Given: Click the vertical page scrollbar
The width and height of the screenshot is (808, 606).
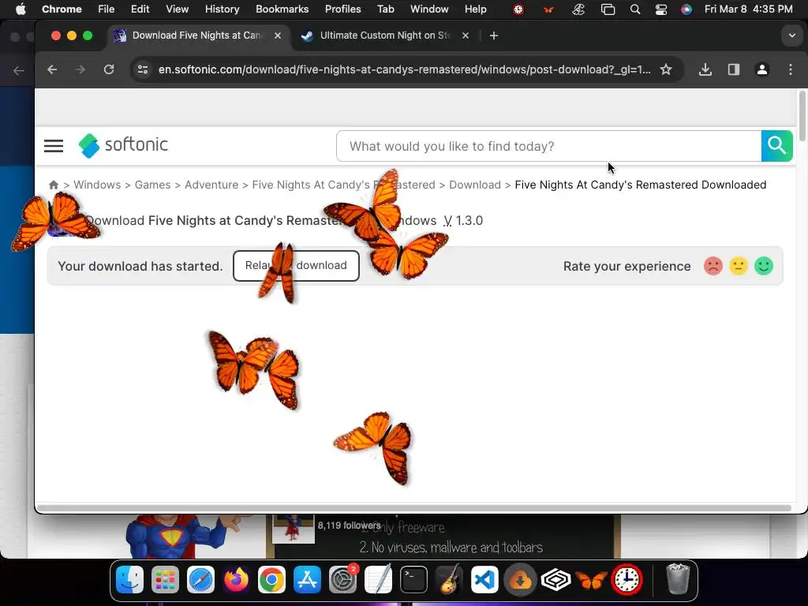Looking at the screenshot, I should 802,115.
